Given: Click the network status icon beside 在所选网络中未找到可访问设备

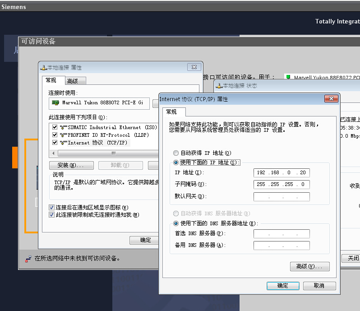Looking at the screenshot, I should (x=28, y=259).
